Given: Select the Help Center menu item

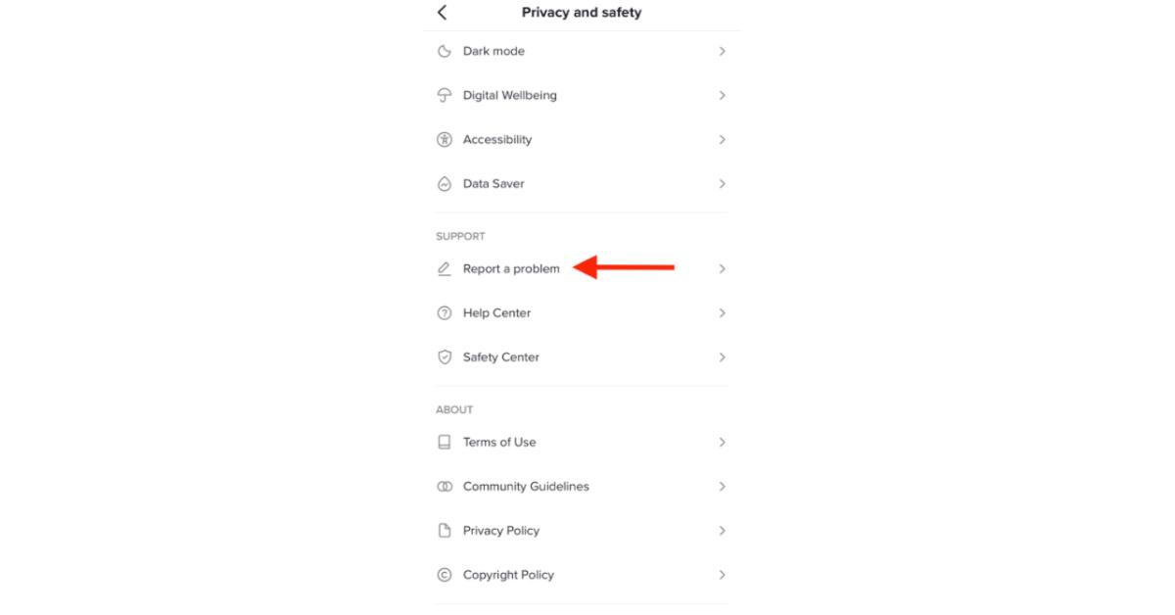Looking at the screenshot, I should click(496, 312).
